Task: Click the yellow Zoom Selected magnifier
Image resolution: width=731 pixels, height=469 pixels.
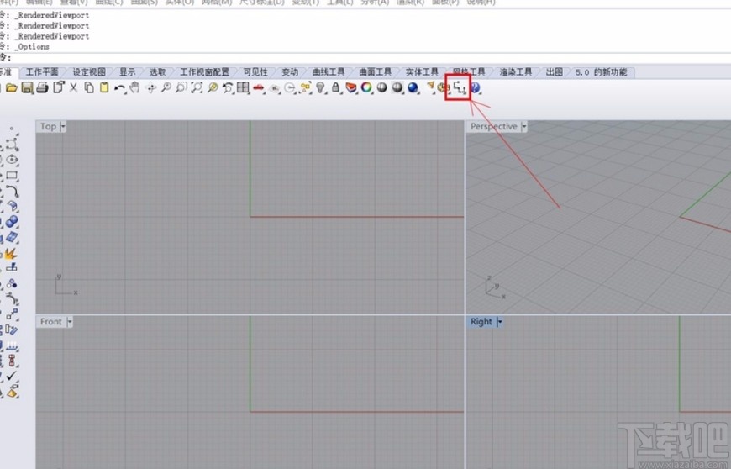Action: [x=213, y=87]
